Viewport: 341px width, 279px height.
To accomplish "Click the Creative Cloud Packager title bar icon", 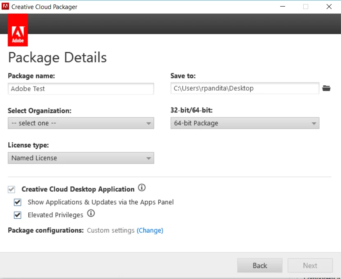I will point(5,7).
